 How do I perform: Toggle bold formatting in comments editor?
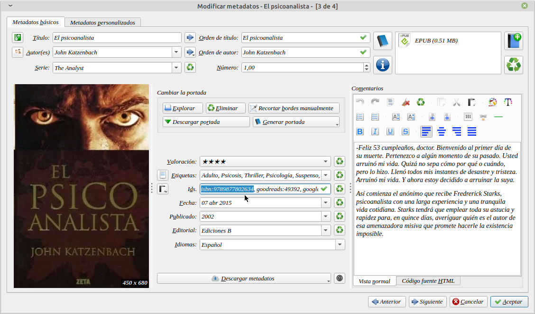(x=360, y=131)
